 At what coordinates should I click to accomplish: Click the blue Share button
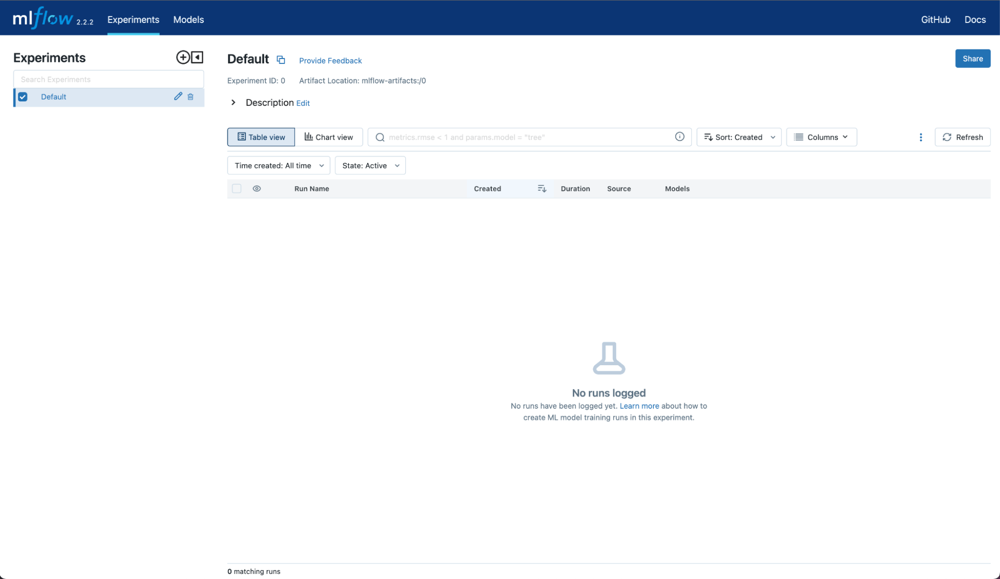(972, 58)
